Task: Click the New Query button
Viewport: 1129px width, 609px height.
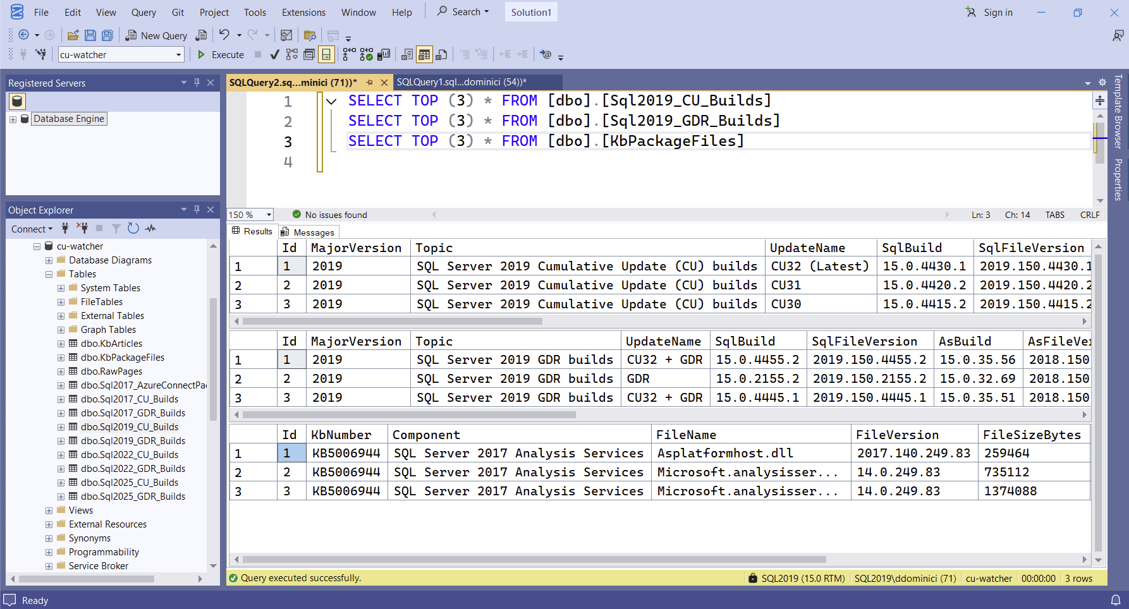Action: tap(156, 35)
